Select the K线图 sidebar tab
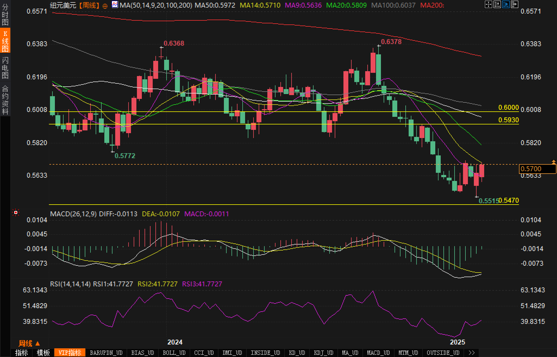Image resolution: width=557 pixels, height=357 pixels. click(x=5, y=41)
